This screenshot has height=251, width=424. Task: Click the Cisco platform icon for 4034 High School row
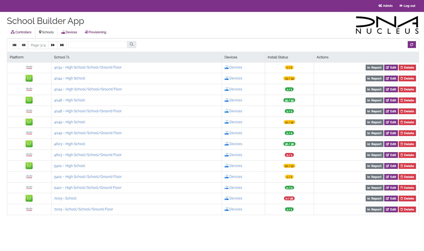coord(29,67)
